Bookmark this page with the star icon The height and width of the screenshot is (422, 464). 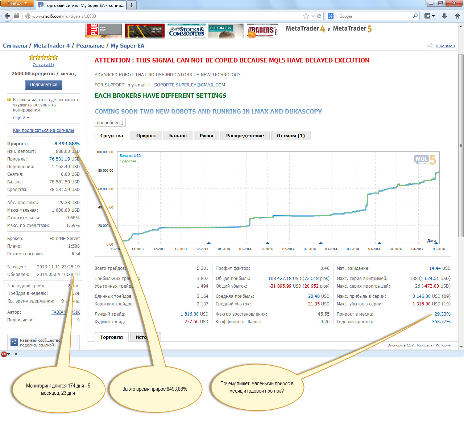306,16
